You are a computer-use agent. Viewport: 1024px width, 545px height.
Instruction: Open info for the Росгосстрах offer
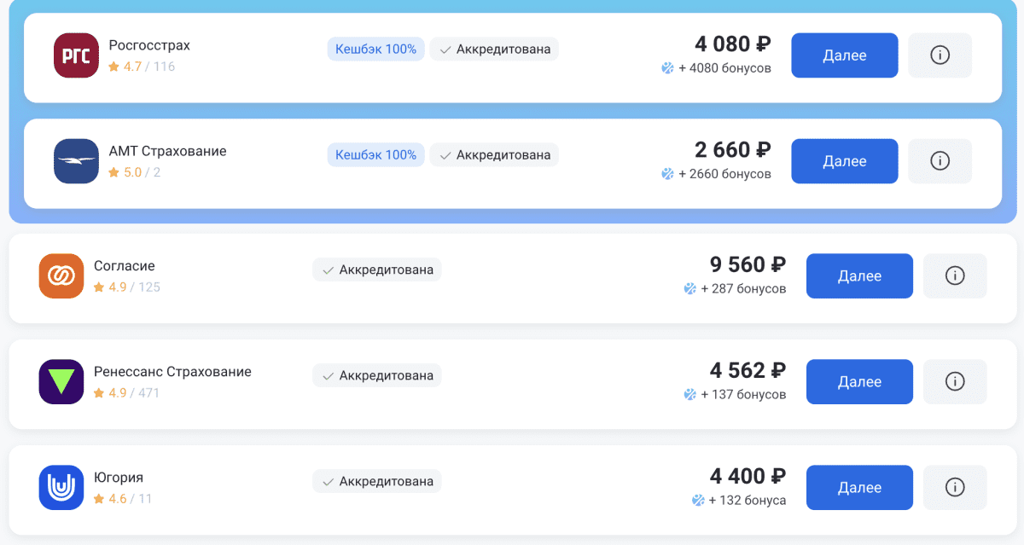click(x=940, y=55)
